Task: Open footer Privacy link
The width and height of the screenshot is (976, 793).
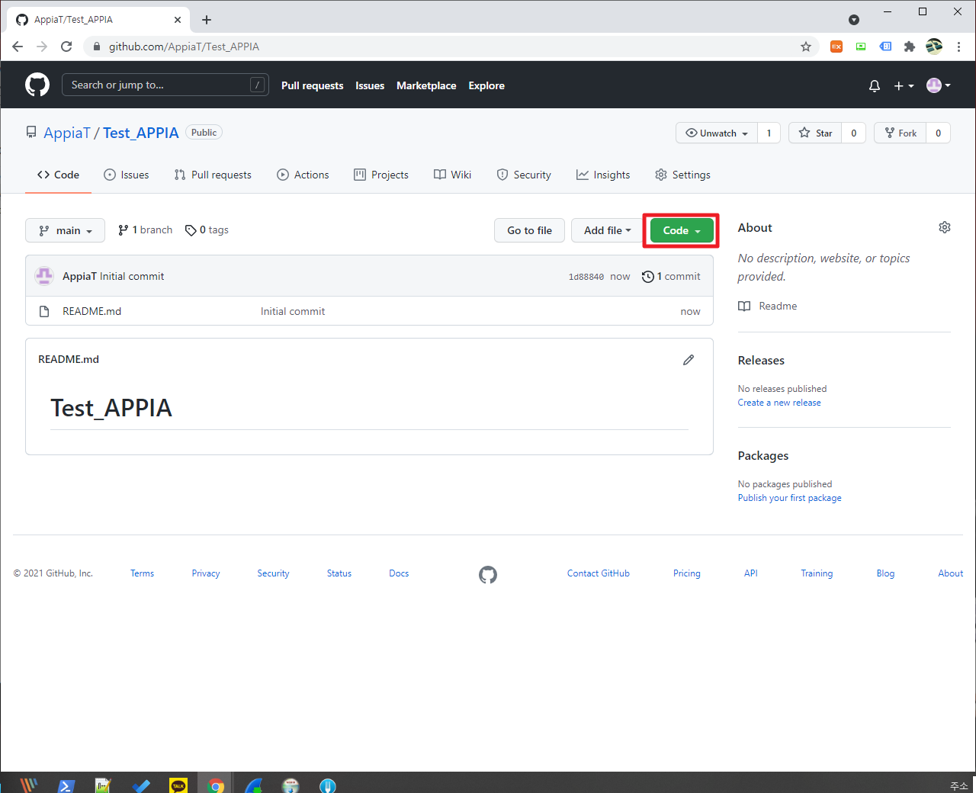Action: coord(206,573)
